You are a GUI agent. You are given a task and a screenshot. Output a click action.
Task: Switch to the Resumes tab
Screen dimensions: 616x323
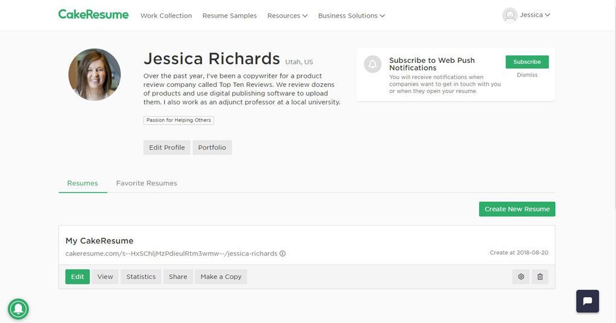[83, 183]
